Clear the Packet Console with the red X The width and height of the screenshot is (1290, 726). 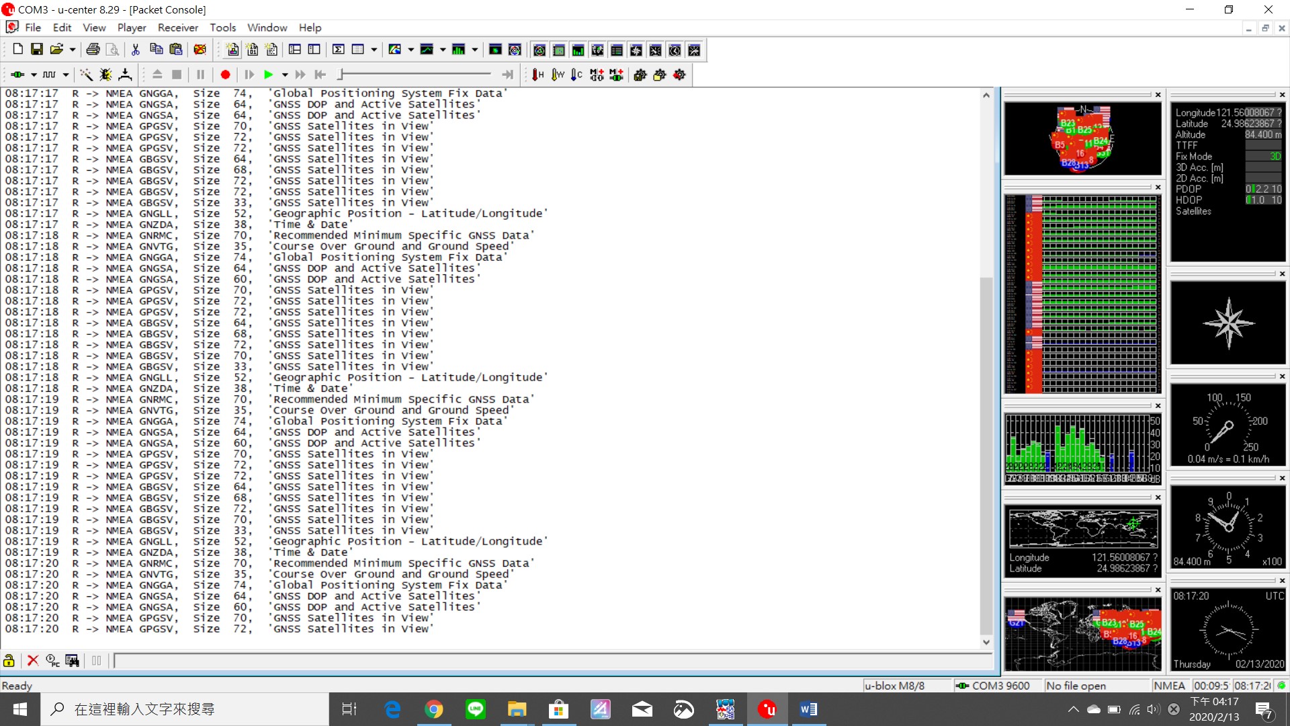(33, 661)
